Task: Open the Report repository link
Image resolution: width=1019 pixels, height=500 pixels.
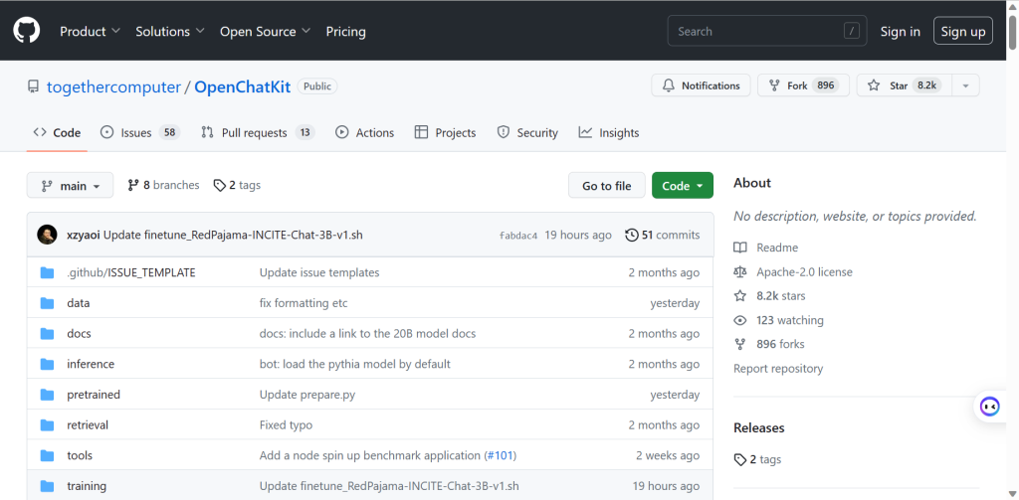Action: 777,368
